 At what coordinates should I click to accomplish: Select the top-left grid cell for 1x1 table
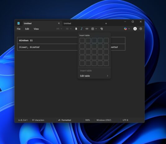[x=82, y=41]
